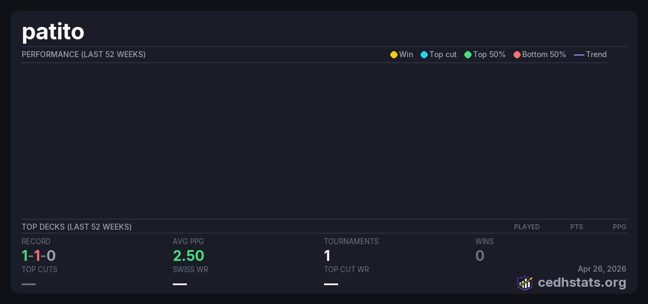
Task: Sort by the PLAYED column header
Action: [526, 227]
